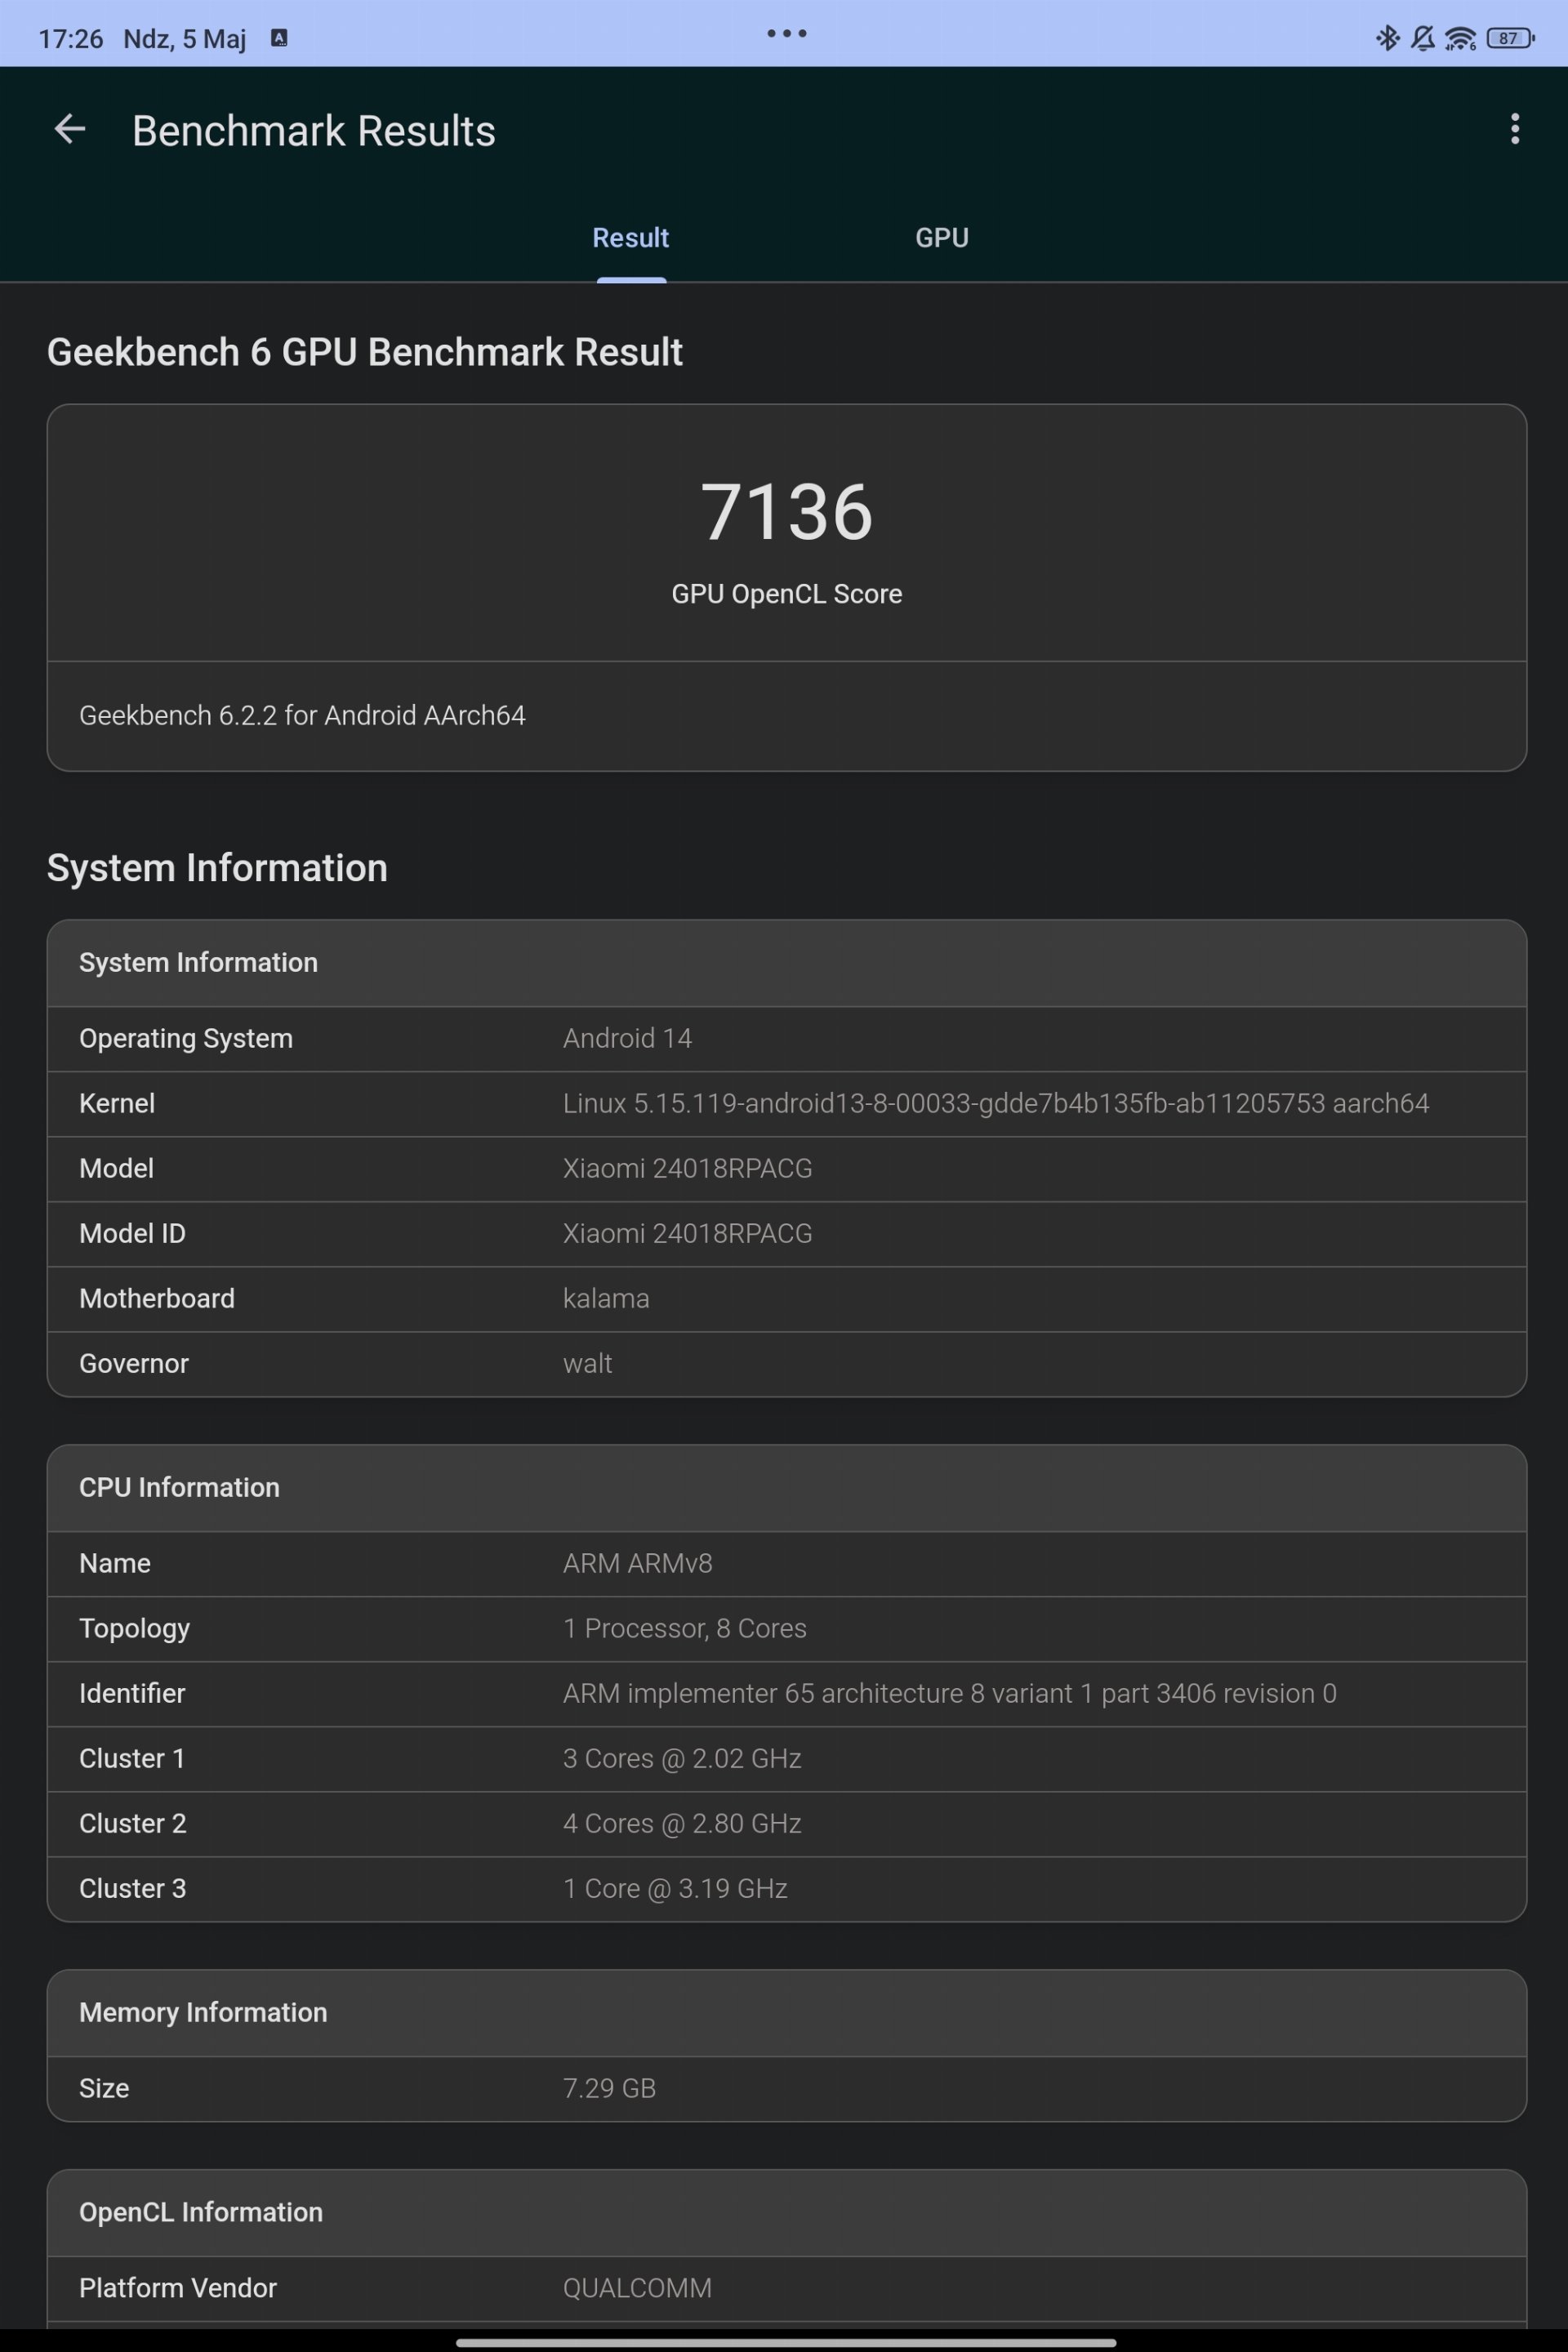Tap the back arrow icon

coord(69,129)
